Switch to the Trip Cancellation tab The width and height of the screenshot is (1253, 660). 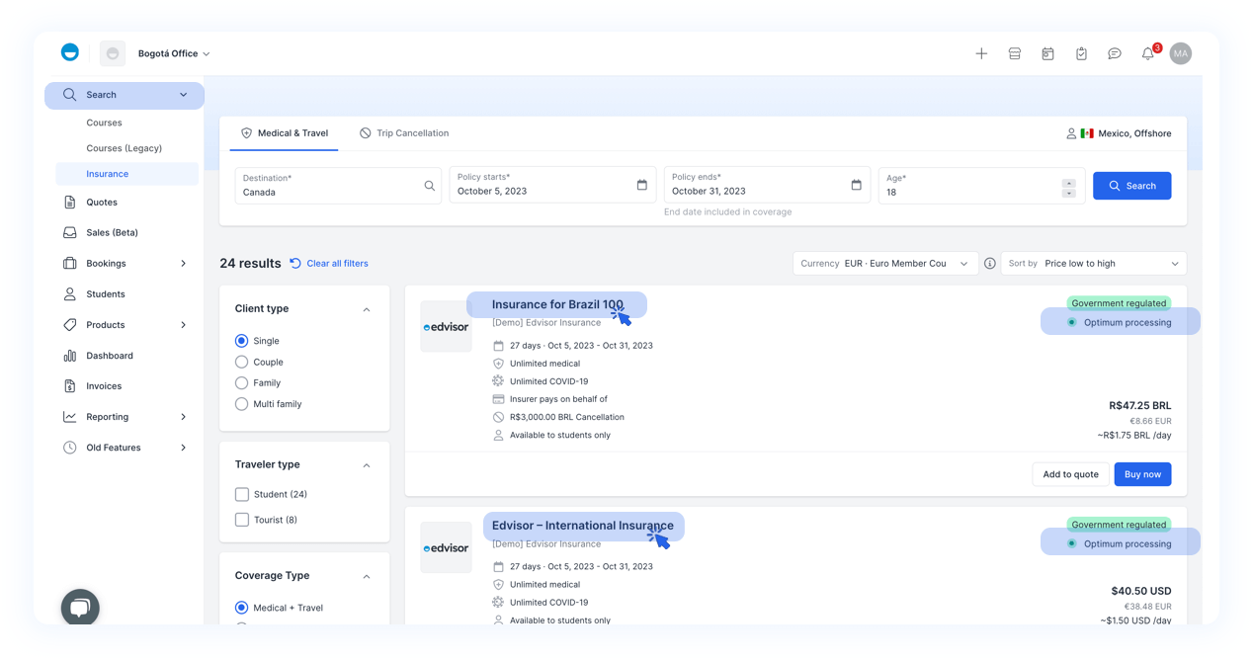point(404,133)
